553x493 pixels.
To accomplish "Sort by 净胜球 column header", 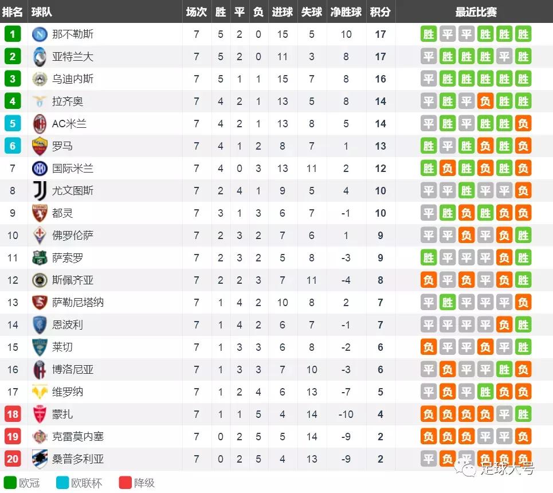I will pos(346,12).
